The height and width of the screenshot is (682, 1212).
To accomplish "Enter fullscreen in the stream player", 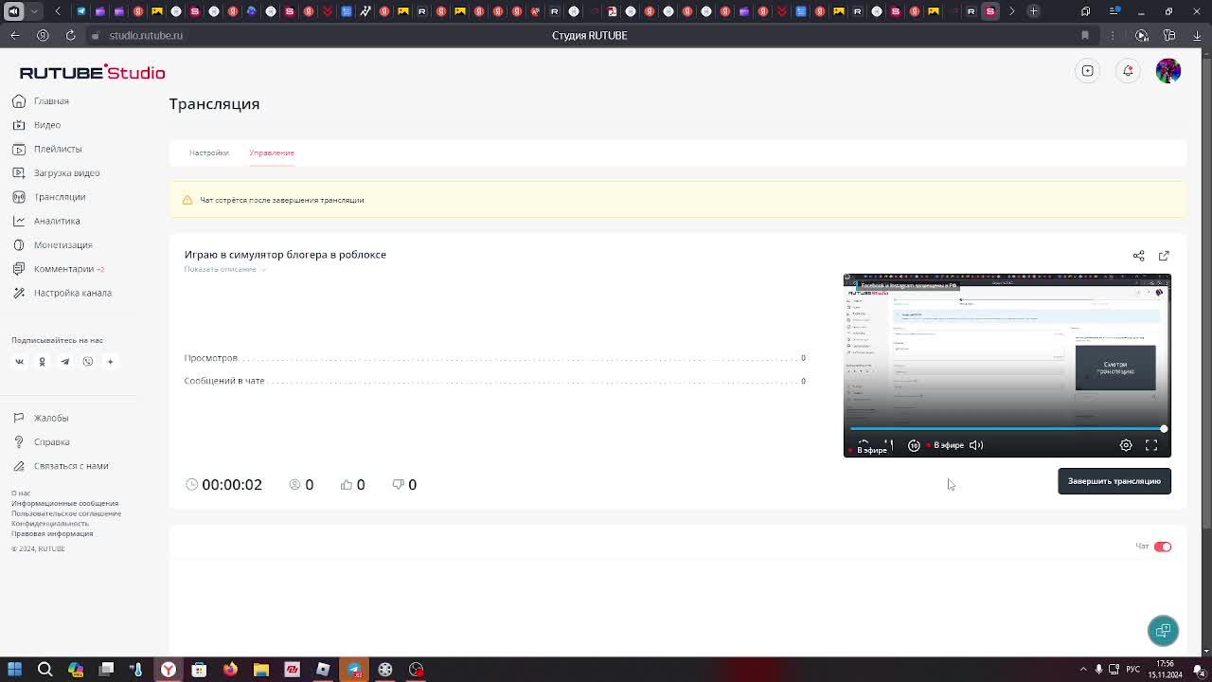I will (x=1151, y=445).
